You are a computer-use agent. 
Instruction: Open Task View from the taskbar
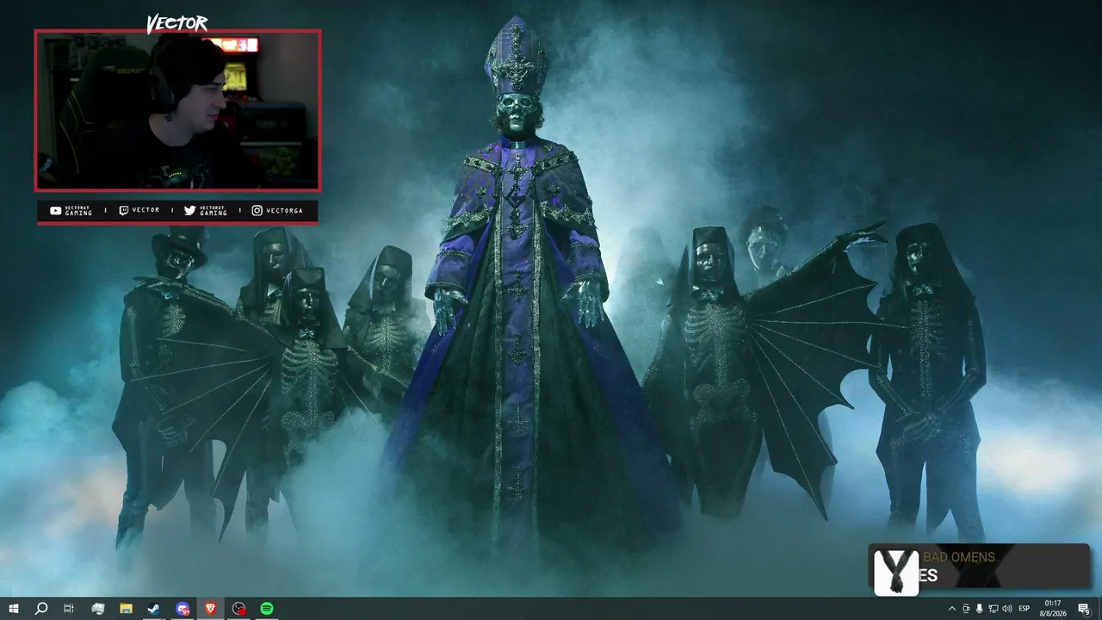69,608
